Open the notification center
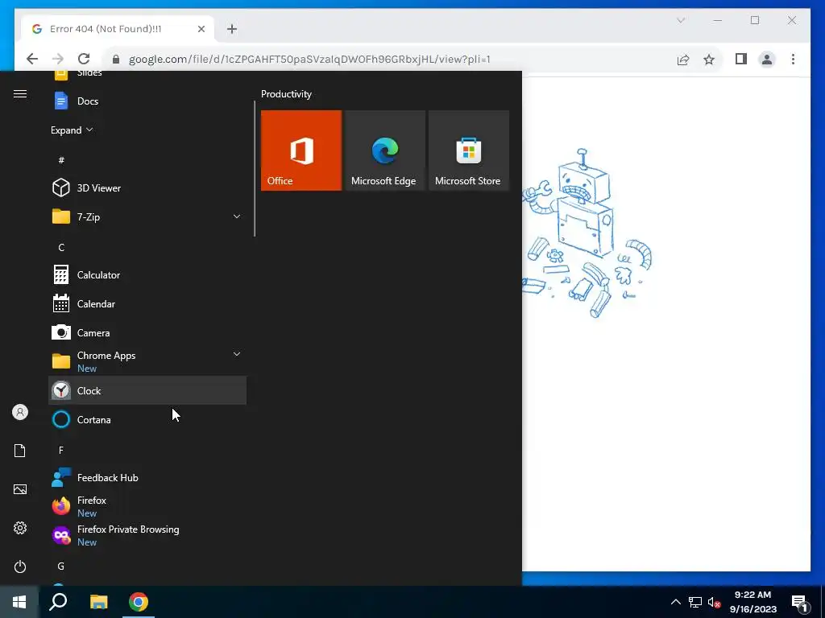 tap(799, 604)
